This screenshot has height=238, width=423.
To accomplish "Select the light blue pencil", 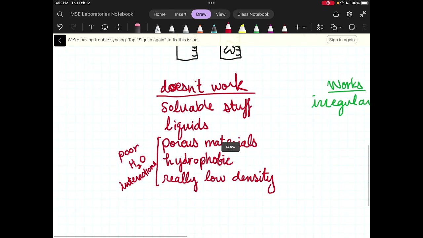I will [x=214, y=28].
